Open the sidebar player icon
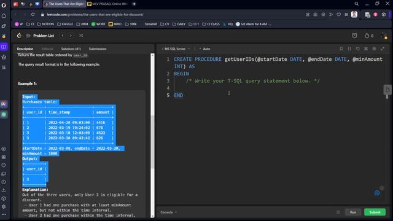The width and height of the screenshot is (393, 221). pyautogui.click(x=4, y=149)
